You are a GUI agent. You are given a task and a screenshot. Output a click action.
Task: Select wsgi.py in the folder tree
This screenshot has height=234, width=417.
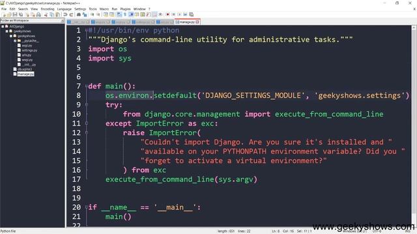[27, 60]
